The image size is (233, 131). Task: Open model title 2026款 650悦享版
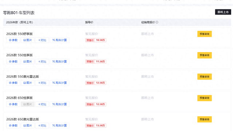[19, 98]
